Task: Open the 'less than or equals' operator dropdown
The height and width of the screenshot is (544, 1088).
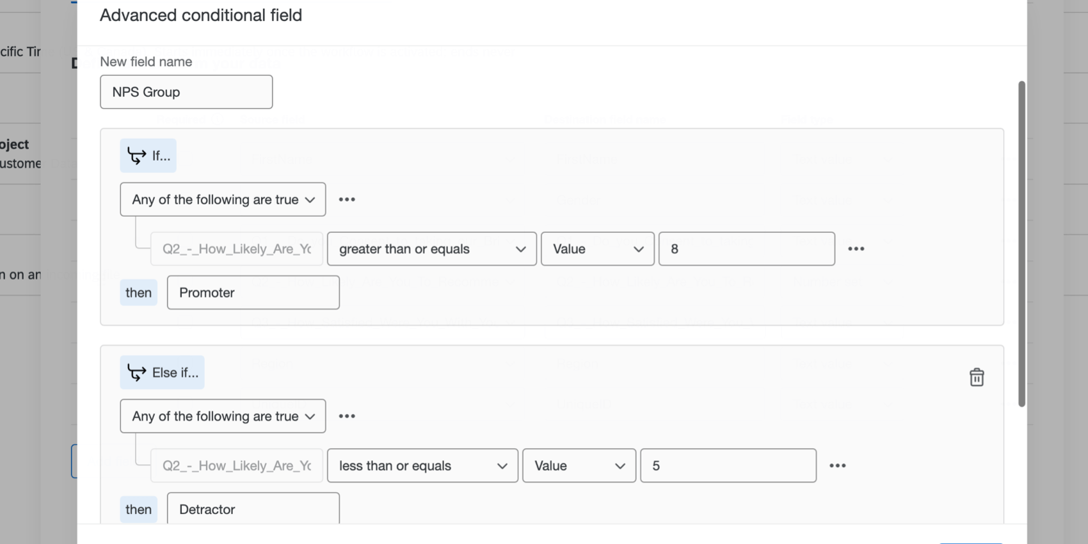Action: click(422, 466)
